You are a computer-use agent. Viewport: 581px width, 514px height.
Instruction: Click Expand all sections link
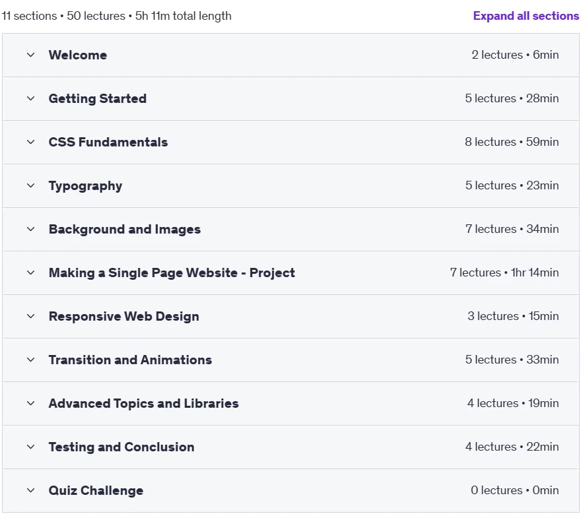pos(526,16)
